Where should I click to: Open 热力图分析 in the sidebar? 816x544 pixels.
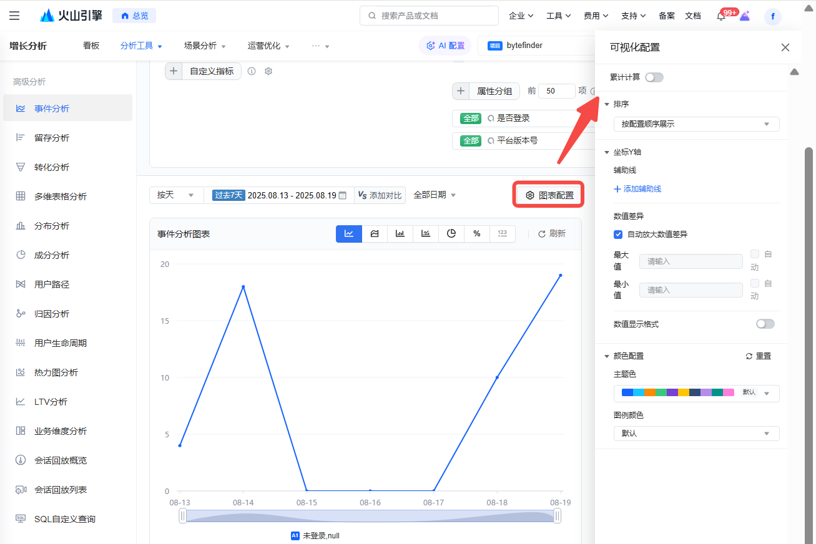pos(56,372)
